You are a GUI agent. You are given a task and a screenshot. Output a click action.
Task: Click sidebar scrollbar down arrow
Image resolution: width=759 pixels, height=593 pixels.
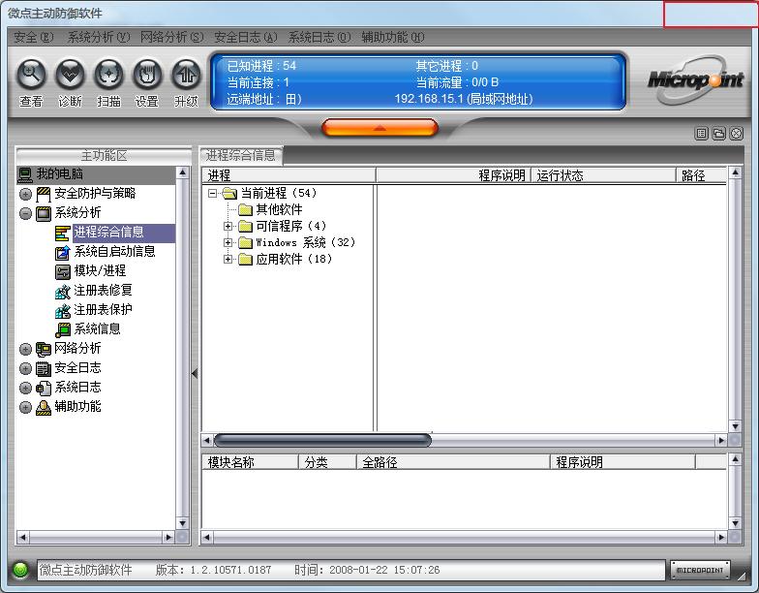(x=182, y=523)
